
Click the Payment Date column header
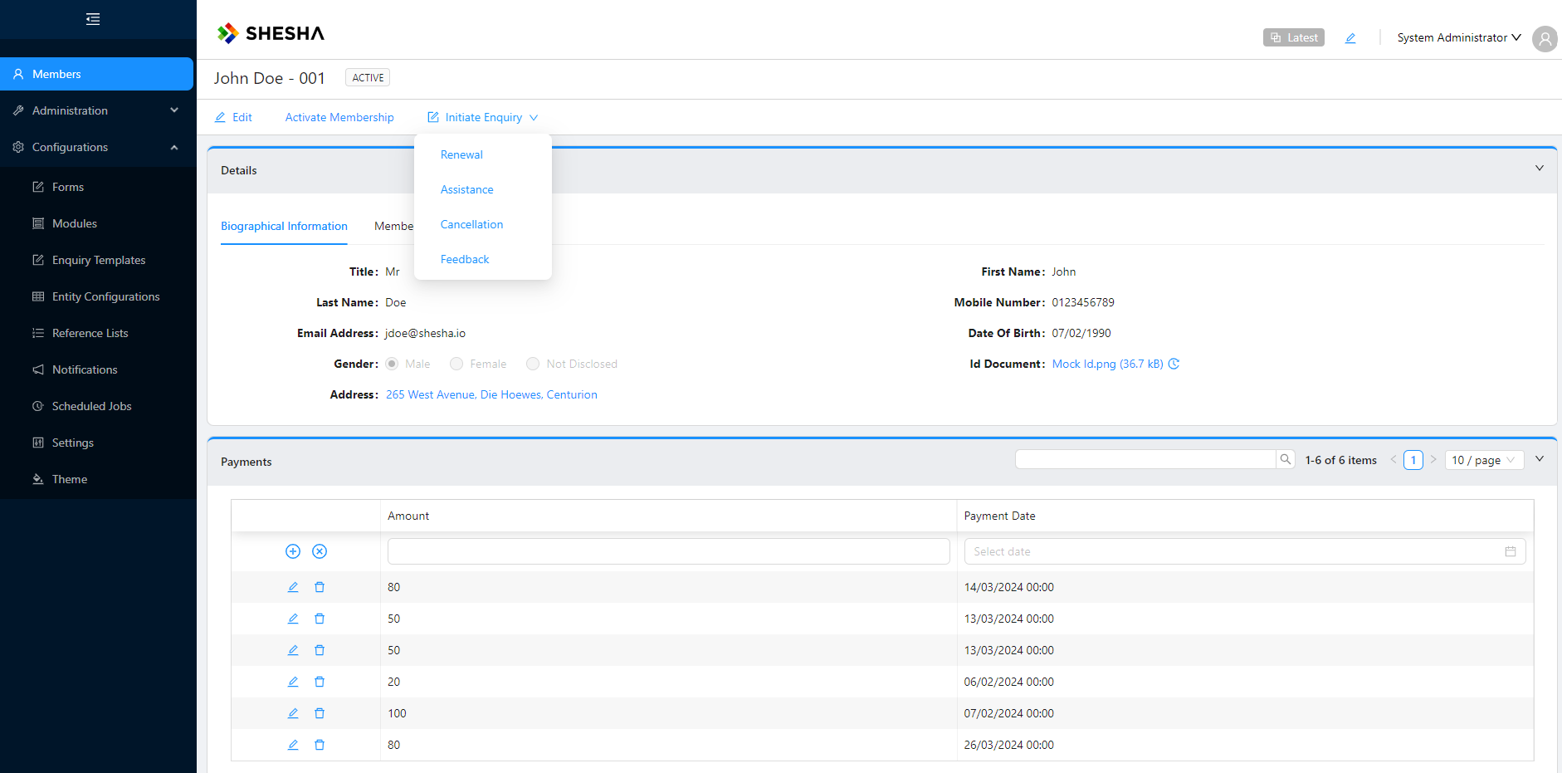[x=1245, y=516]
